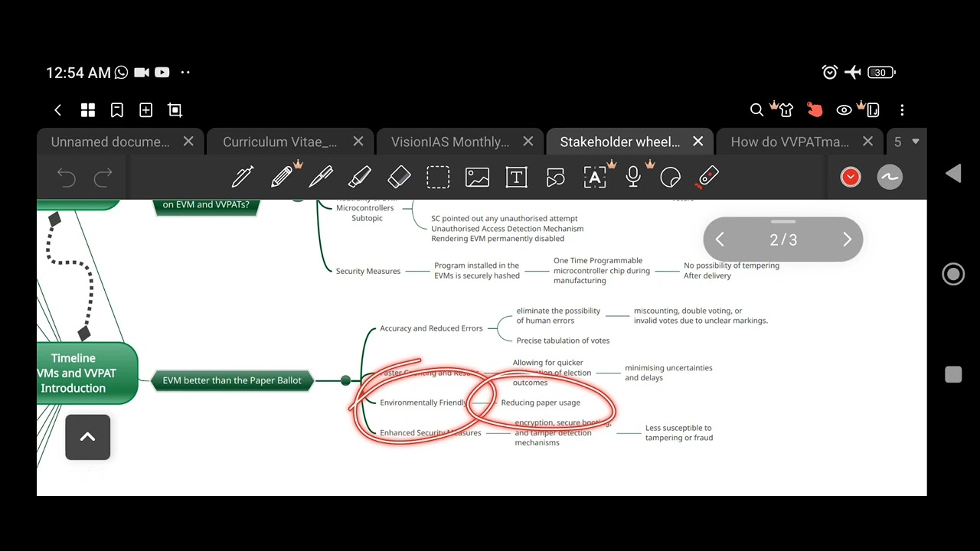Screen dimensions: 980x551
Task: Close the VisionIAS Monthly tab
Action: coord(528,142)
